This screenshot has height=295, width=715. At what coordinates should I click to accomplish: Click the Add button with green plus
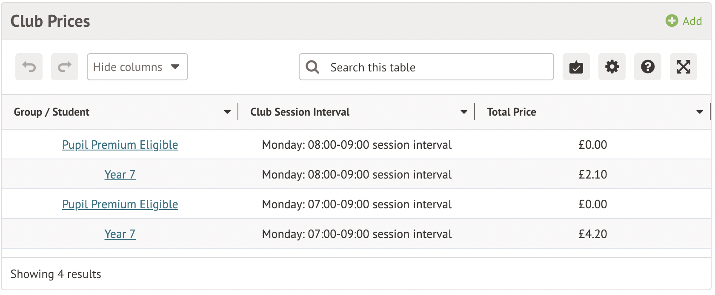684,21
